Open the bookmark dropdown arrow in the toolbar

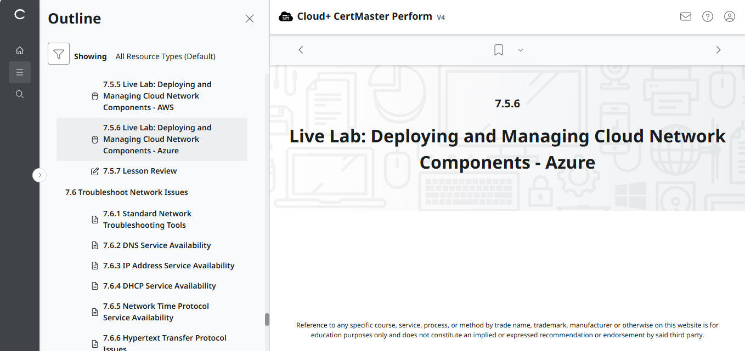click(x=520, y=50)
